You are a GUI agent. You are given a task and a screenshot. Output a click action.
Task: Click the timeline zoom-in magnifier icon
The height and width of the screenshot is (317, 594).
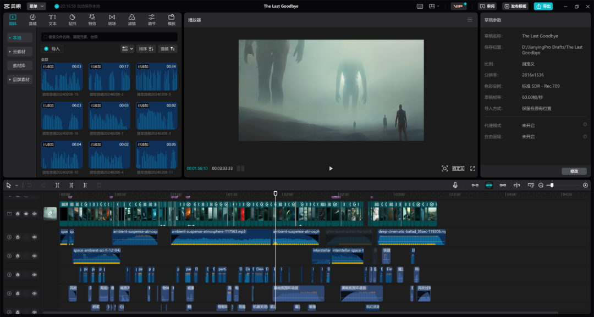click(x=585, y=185)
